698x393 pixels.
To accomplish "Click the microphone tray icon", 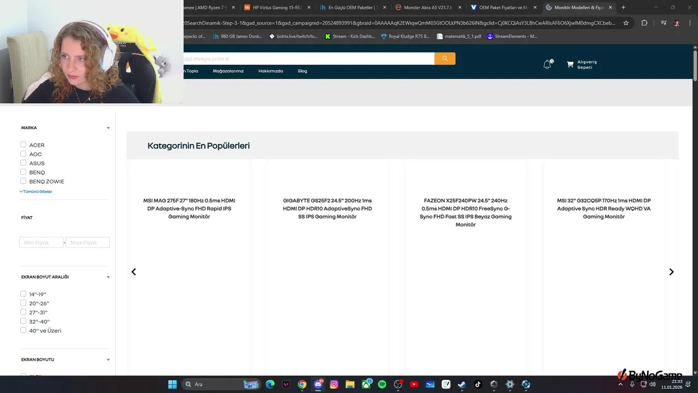I will 632,384.
